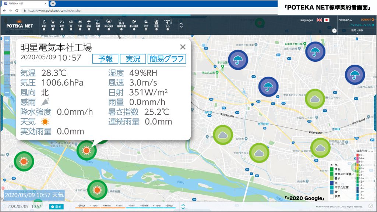Click the 1006.6hPa pressure value
Image resolution: width=377 pixels, height=212 pixels.
click(62, 83)
